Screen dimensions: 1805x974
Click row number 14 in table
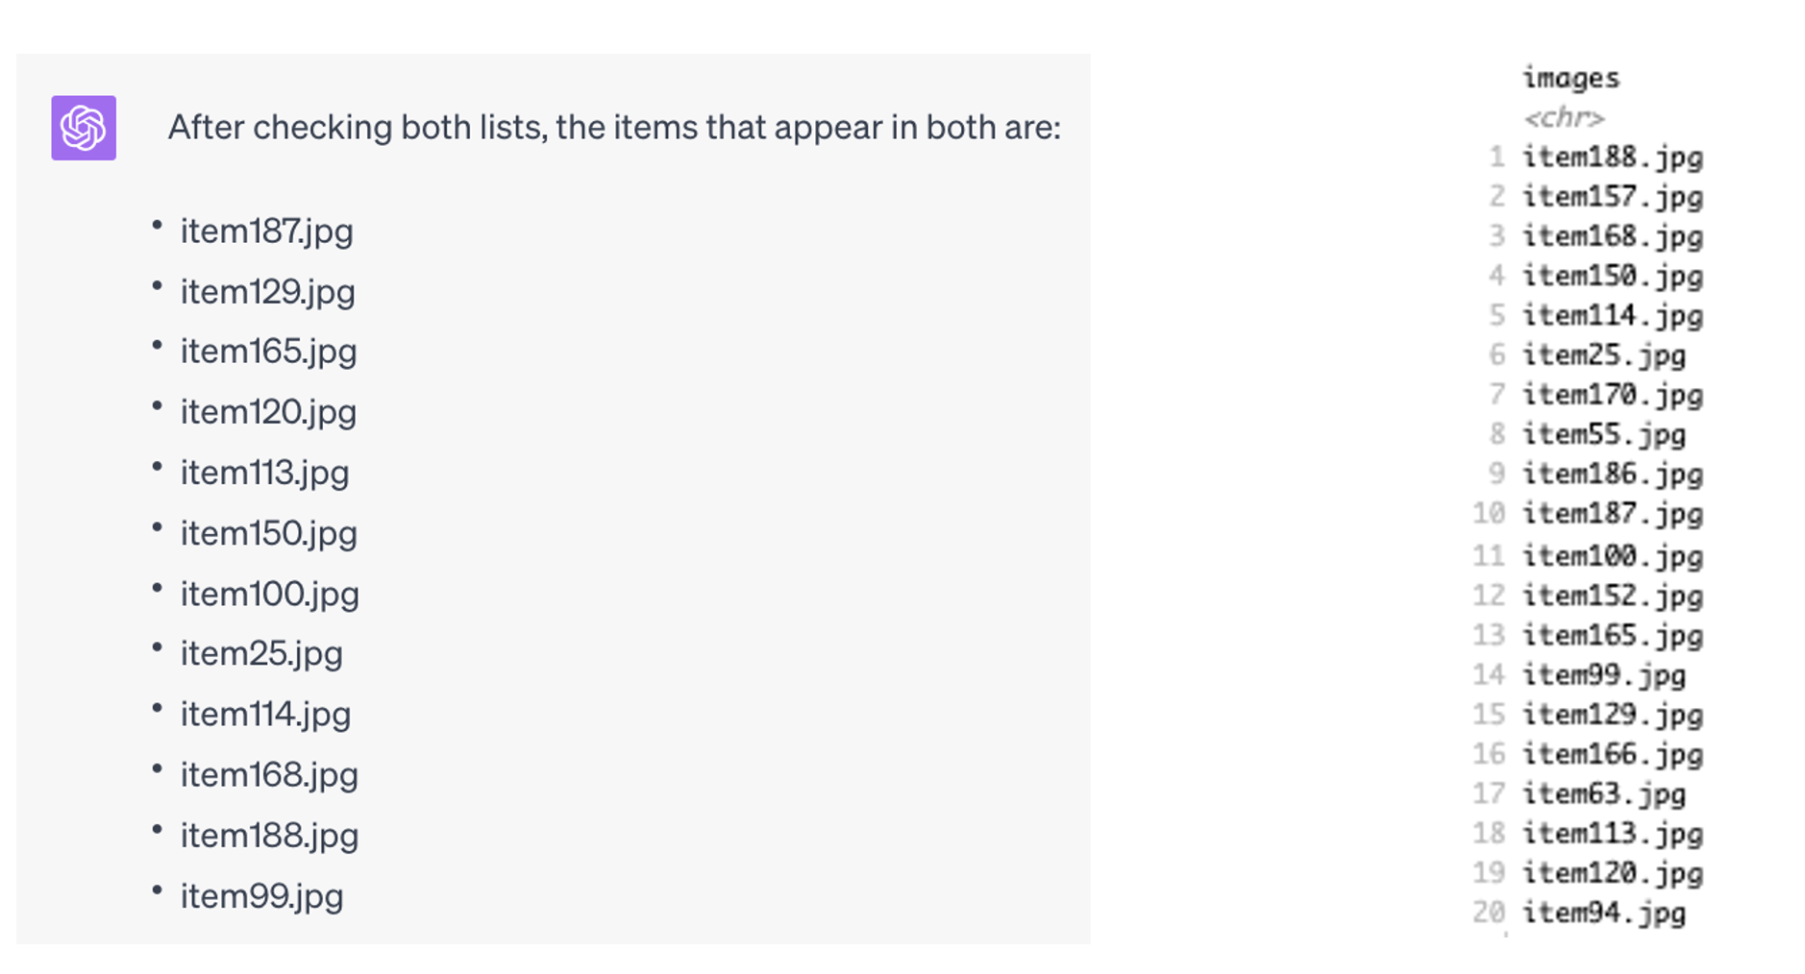[x=1488, y=674]
